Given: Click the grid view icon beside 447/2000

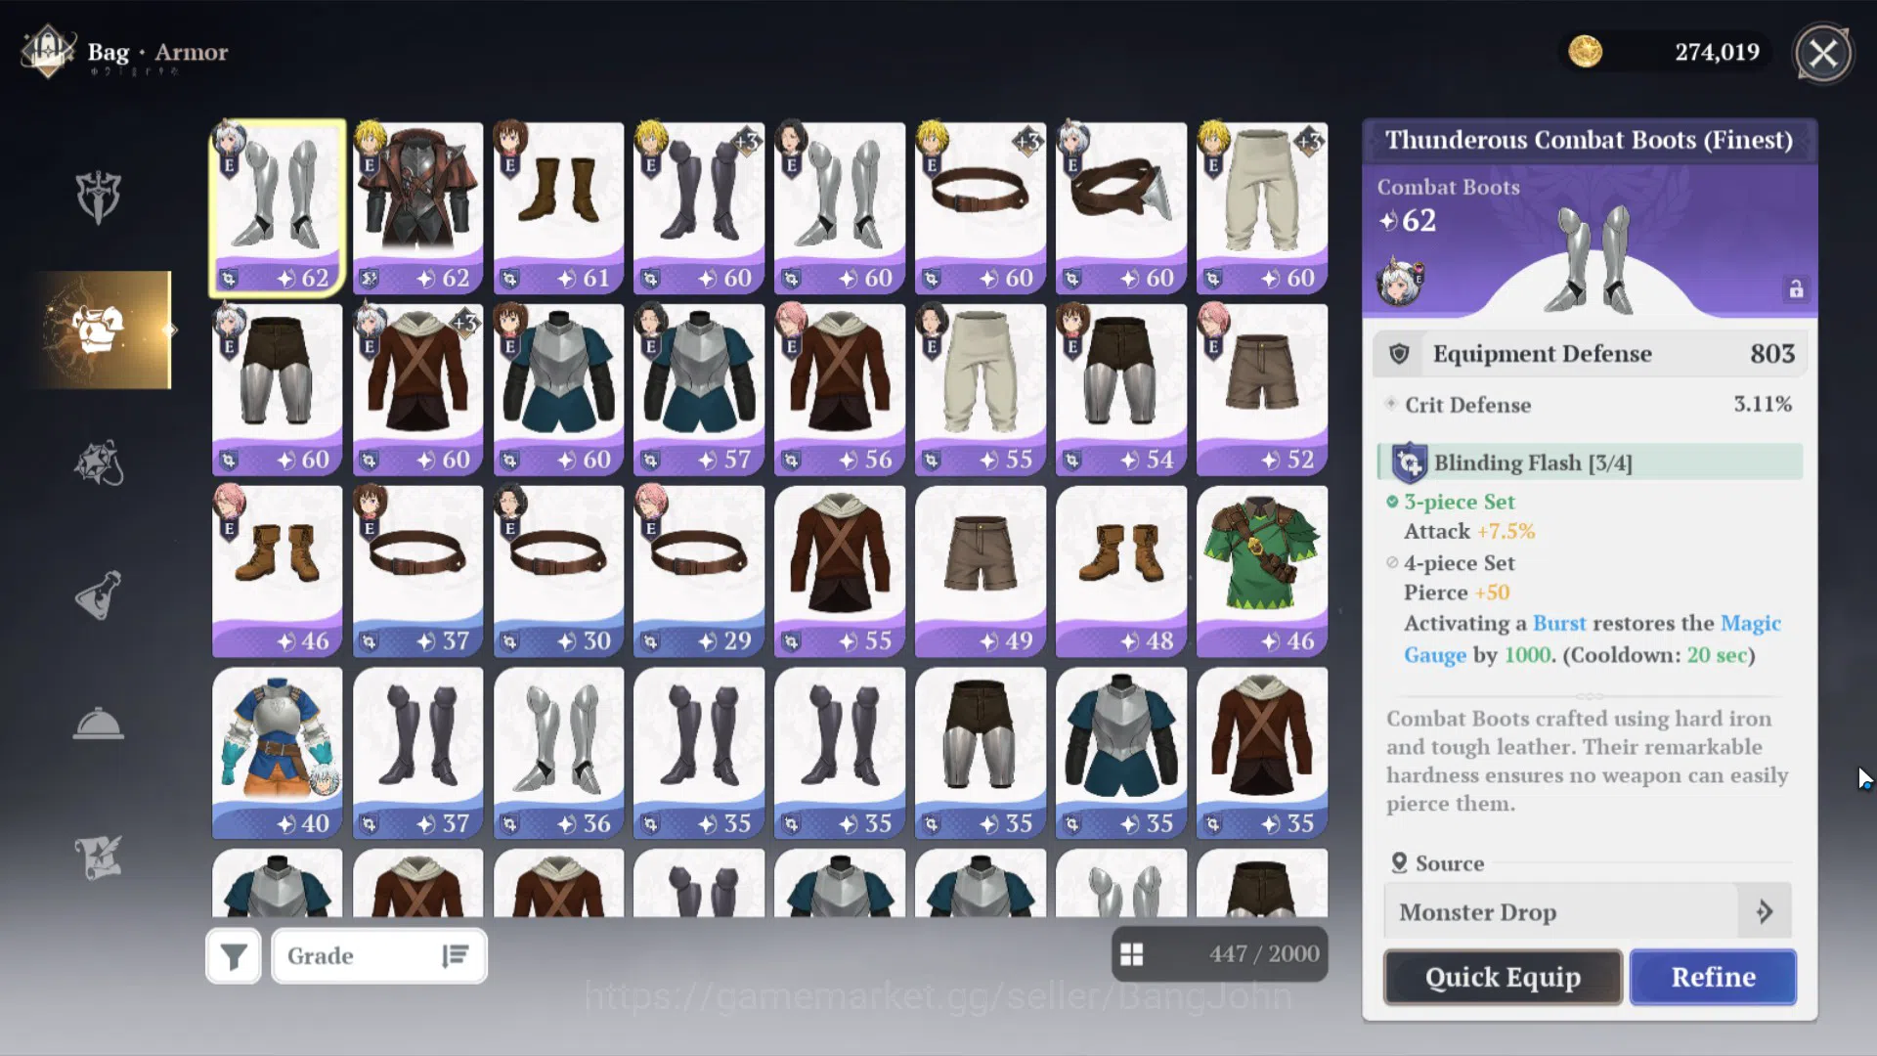Looking at the screenshot, I should [1132, 954].
